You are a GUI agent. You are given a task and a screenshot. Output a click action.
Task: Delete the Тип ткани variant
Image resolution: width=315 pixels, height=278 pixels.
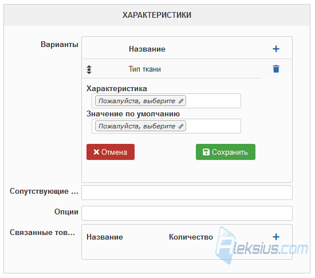click(x=276, y=69)
